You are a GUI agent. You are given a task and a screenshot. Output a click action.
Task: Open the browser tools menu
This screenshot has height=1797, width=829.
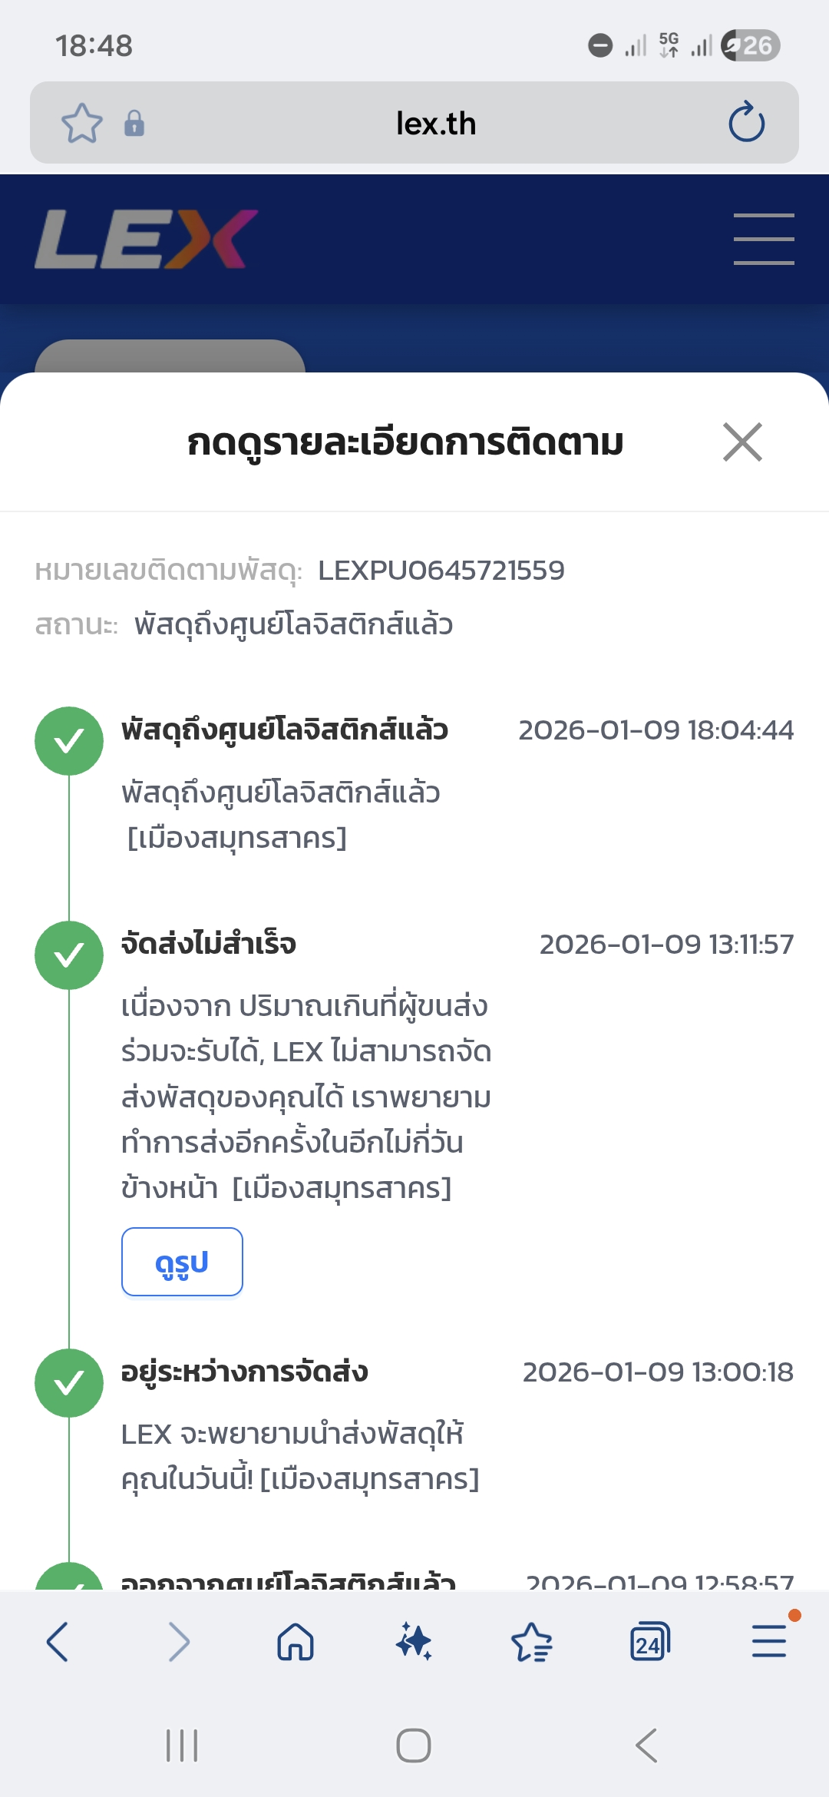point(768,1643)
